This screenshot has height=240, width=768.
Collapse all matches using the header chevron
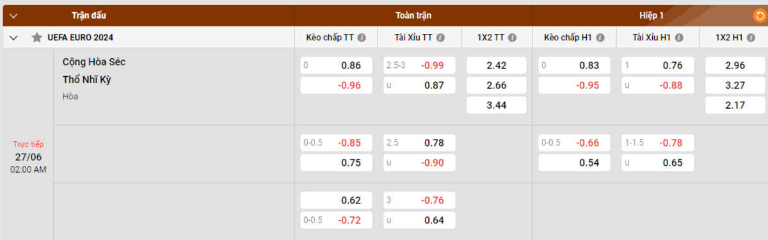click(13, 15)
